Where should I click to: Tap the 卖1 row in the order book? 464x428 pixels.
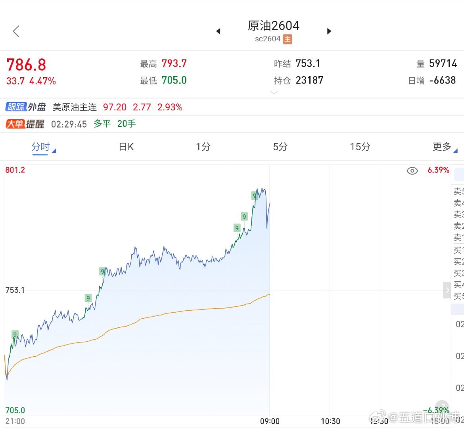pyautogui.click(x=458, y=237)
